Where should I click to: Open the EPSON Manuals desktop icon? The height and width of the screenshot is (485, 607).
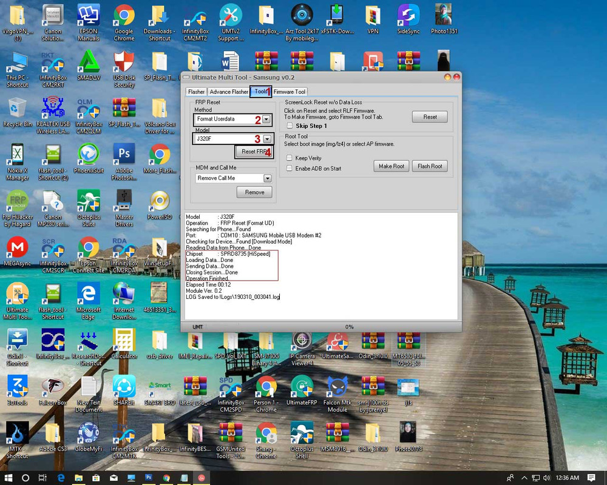tap(88, 22)
